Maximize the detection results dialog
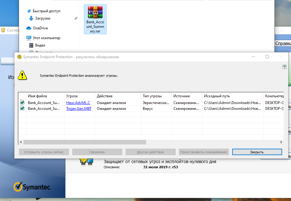Viewport: 291px width, 201px height. click(267, 57)
